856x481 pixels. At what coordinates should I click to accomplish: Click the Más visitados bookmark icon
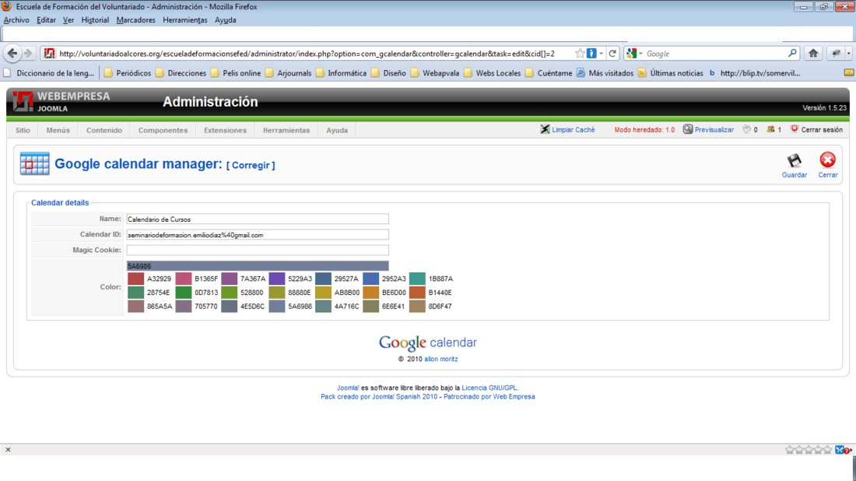click(x=581, y=72)
